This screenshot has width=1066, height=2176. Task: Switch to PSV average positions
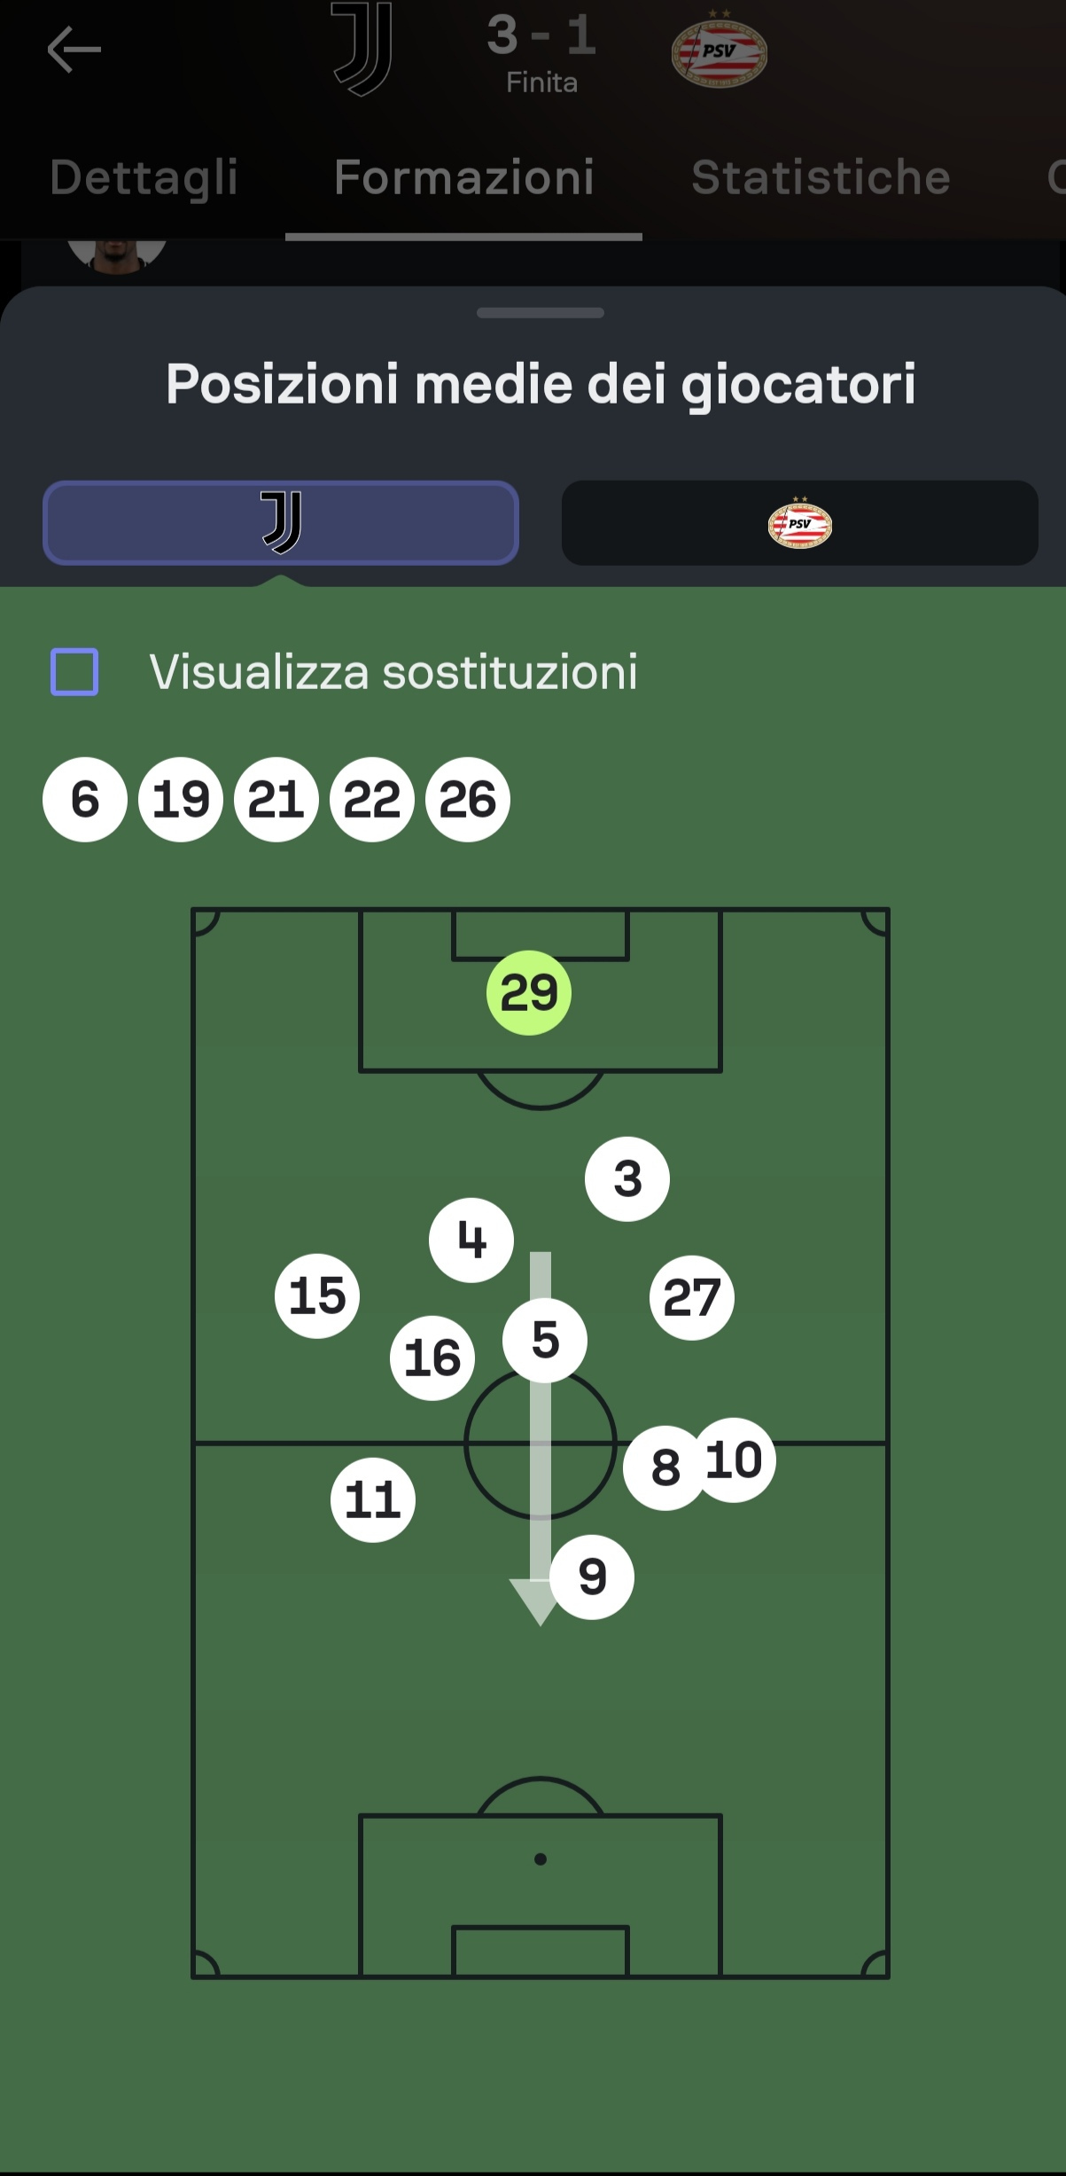coord(799,523)
